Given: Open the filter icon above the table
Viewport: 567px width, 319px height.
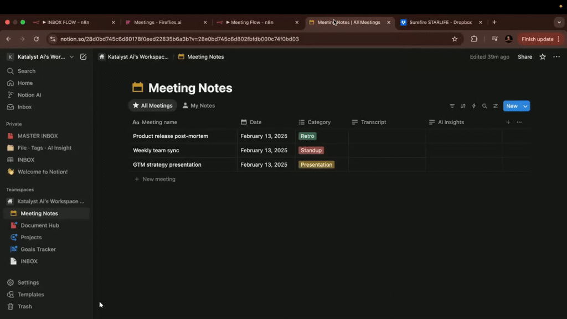Looking at the screenshot, I should click(452, 106).
